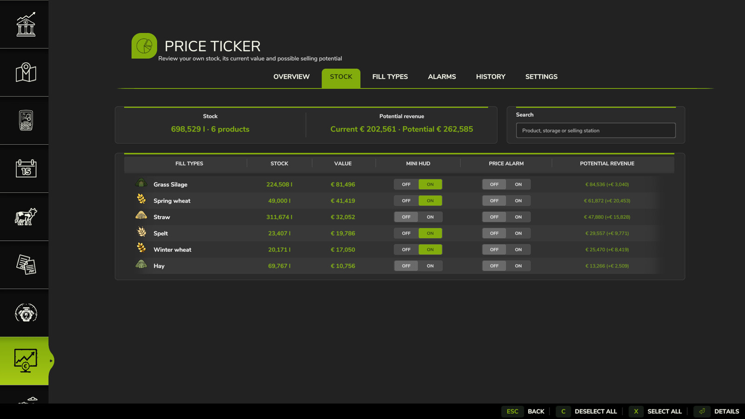The image size is (745, 419).
Task: Click the Price Alarm column header
Action: coord(506,163)
